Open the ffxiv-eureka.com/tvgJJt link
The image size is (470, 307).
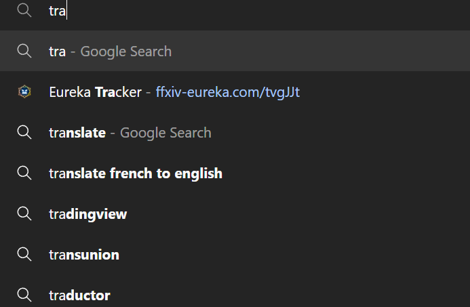228,92
